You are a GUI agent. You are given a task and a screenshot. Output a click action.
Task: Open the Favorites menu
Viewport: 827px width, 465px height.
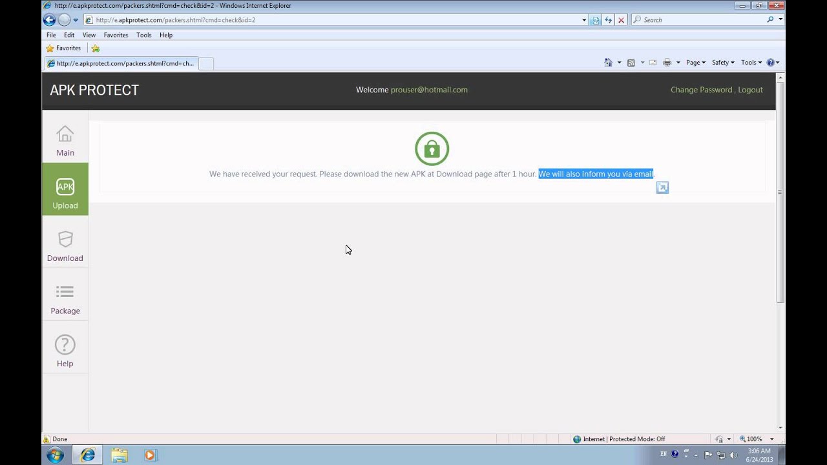click(x=116, y=35)
